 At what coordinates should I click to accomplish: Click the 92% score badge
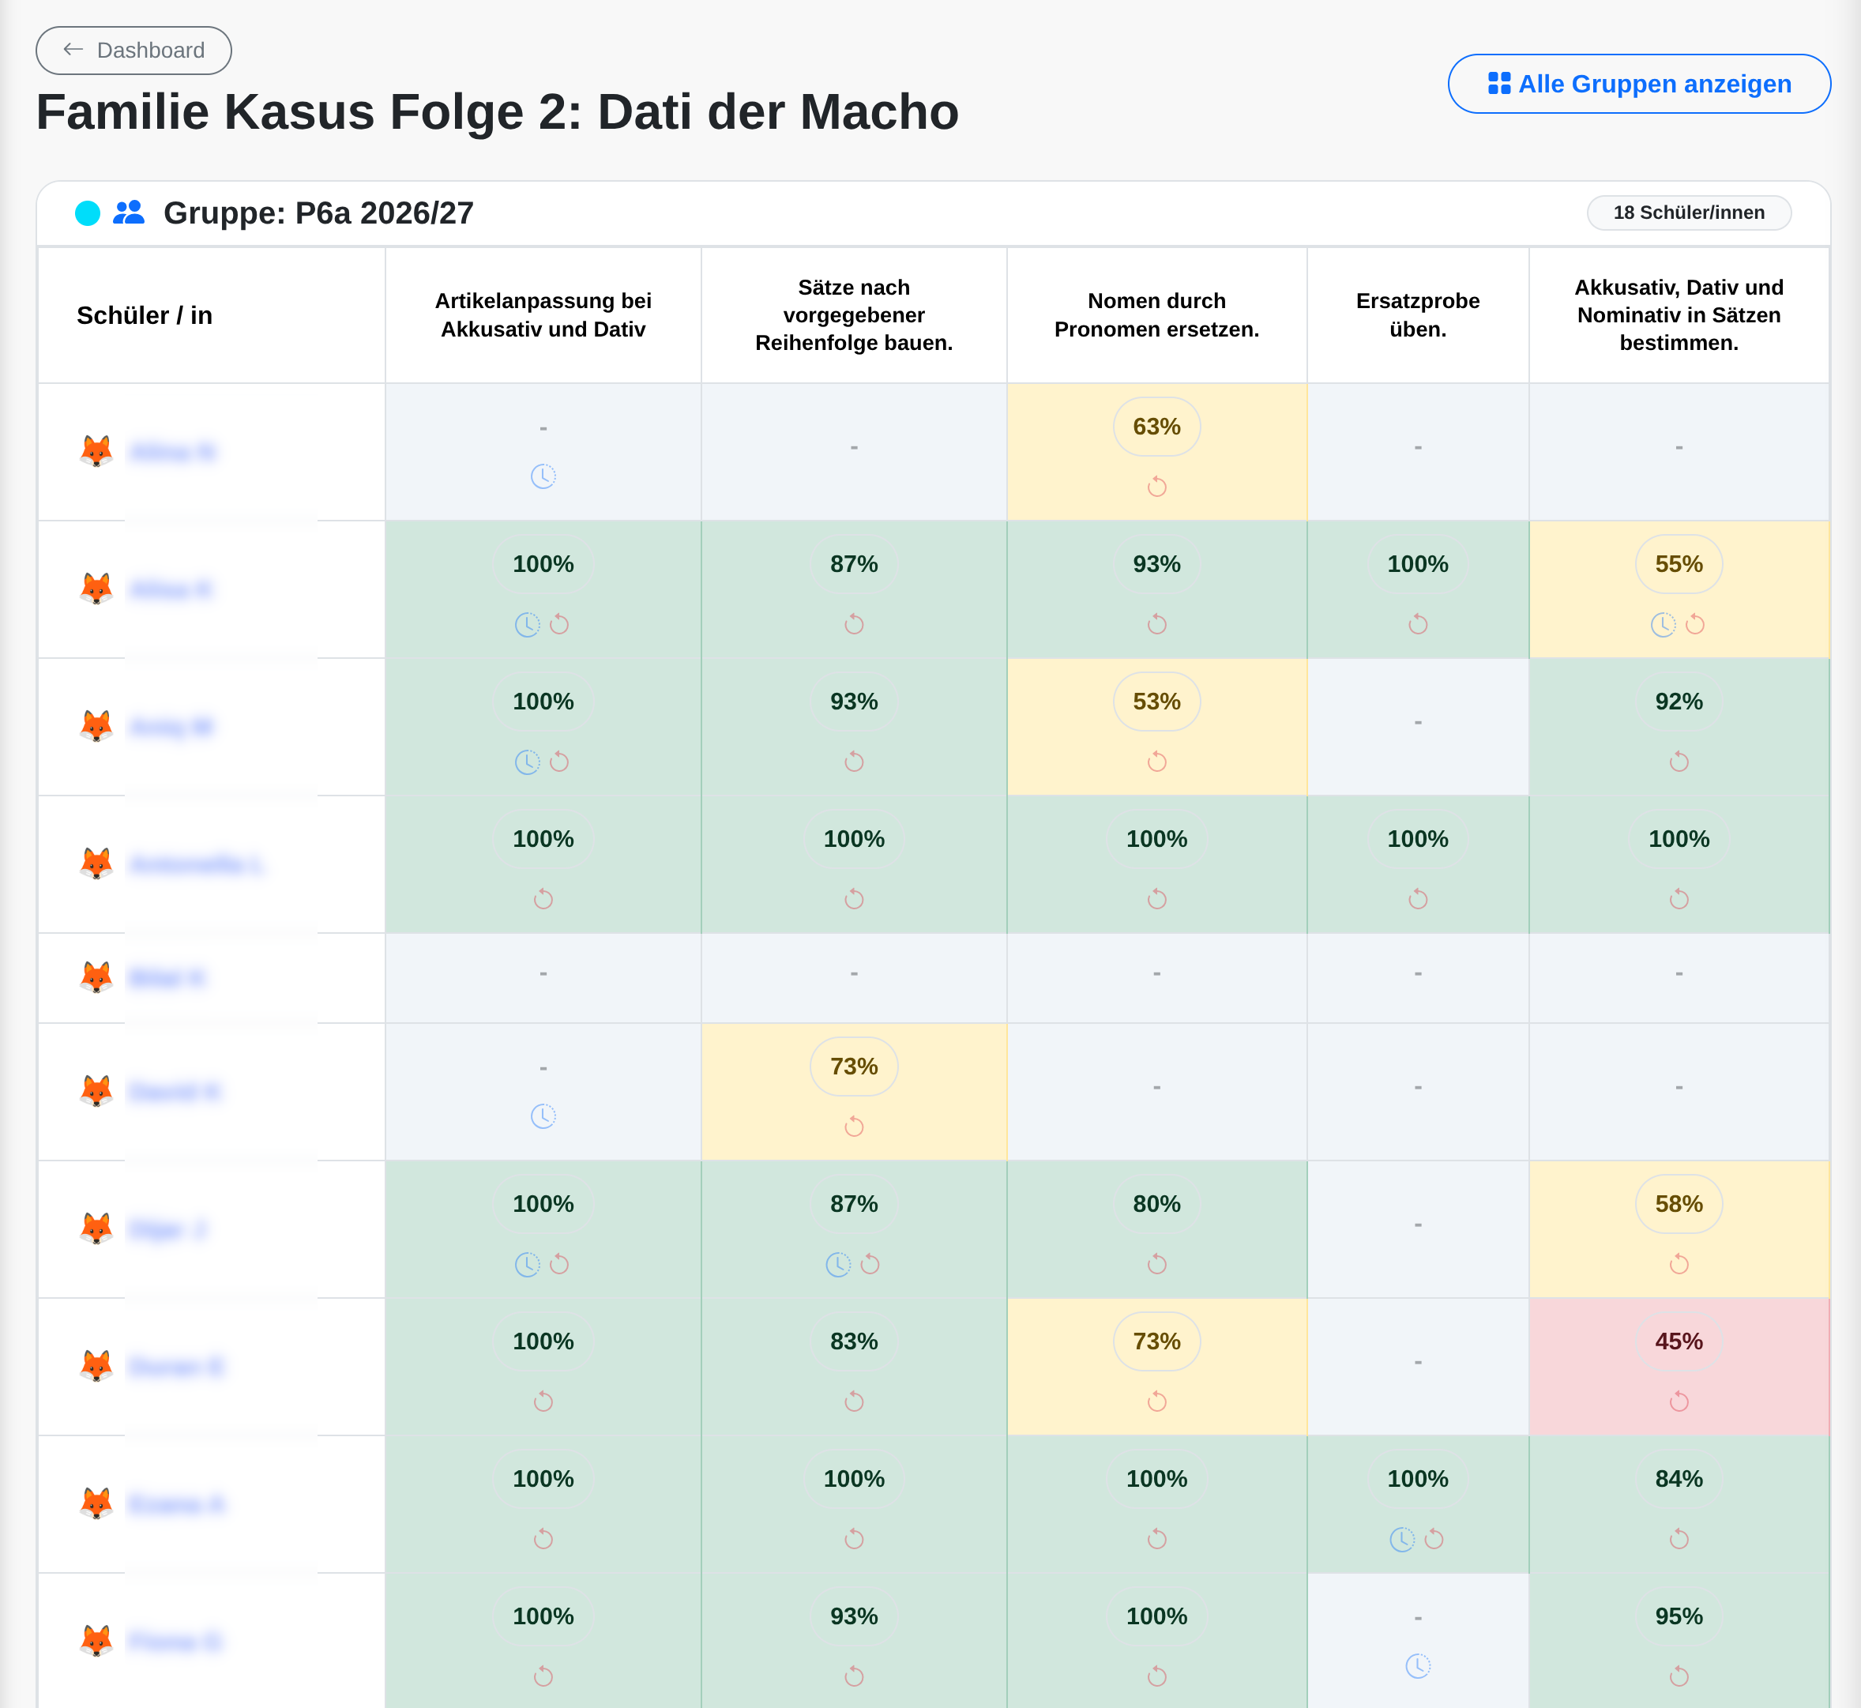(x=1679, y=702)
